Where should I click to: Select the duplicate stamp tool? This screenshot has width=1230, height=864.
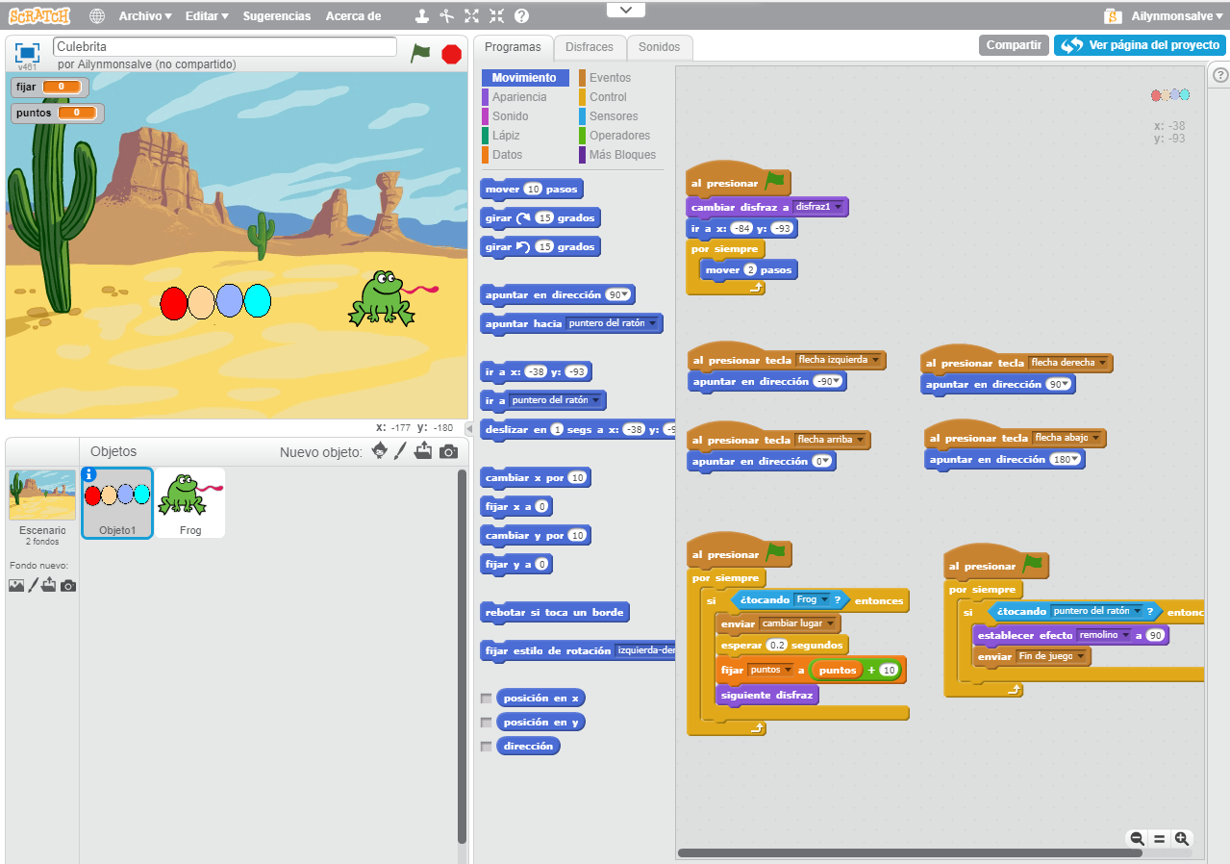click(421, 15)
